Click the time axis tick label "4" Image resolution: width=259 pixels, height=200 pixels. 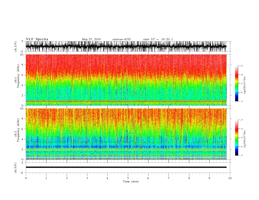(x=107, y=178)
